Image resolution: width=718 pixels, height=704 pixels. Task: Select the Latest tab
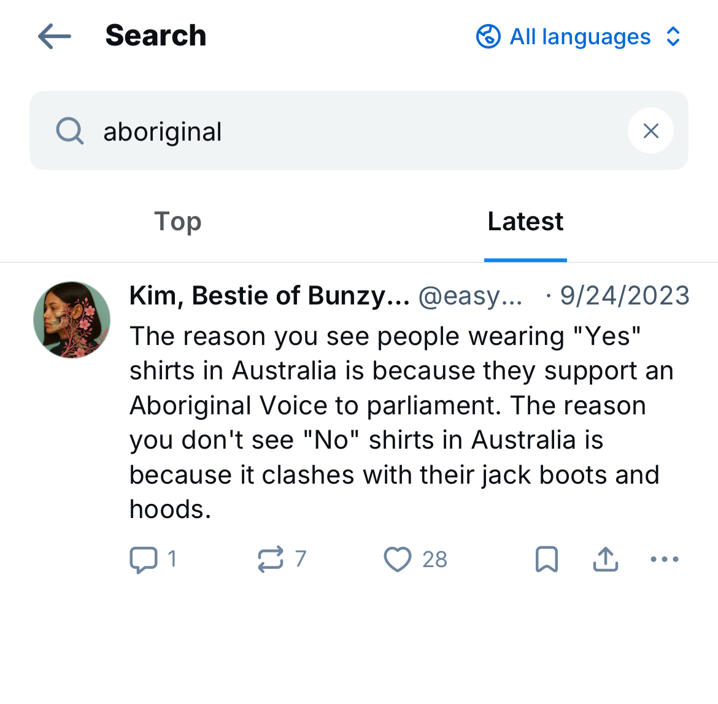coord(525,222)
